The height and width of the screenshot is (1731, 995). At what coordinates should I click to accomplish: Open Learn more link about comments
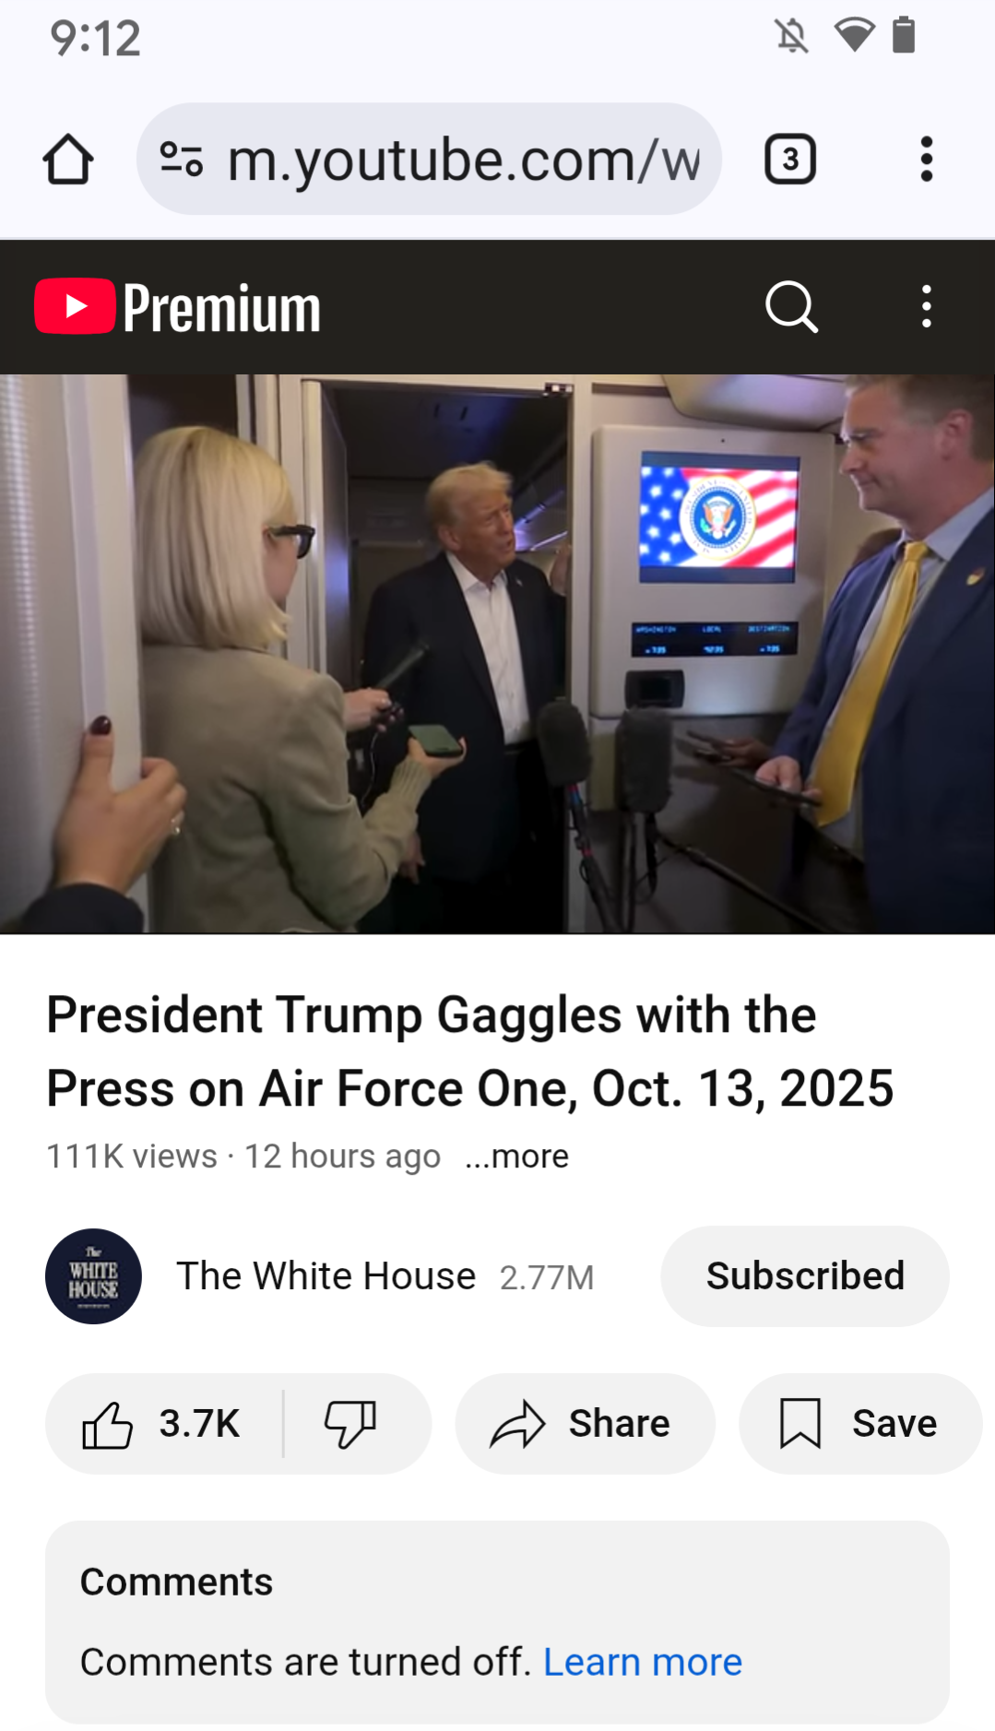[643, 1662]
